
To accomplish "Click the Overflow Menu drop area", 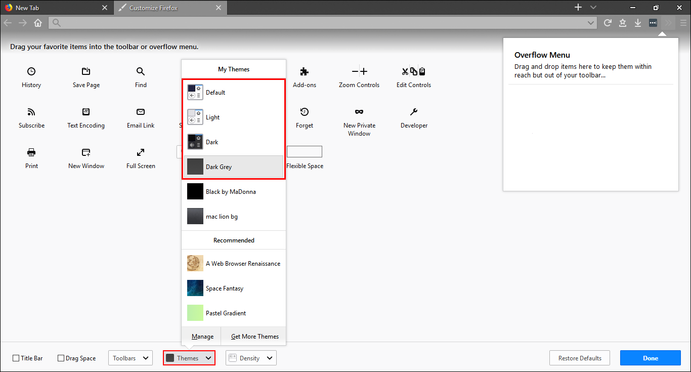I will (590, 137).
